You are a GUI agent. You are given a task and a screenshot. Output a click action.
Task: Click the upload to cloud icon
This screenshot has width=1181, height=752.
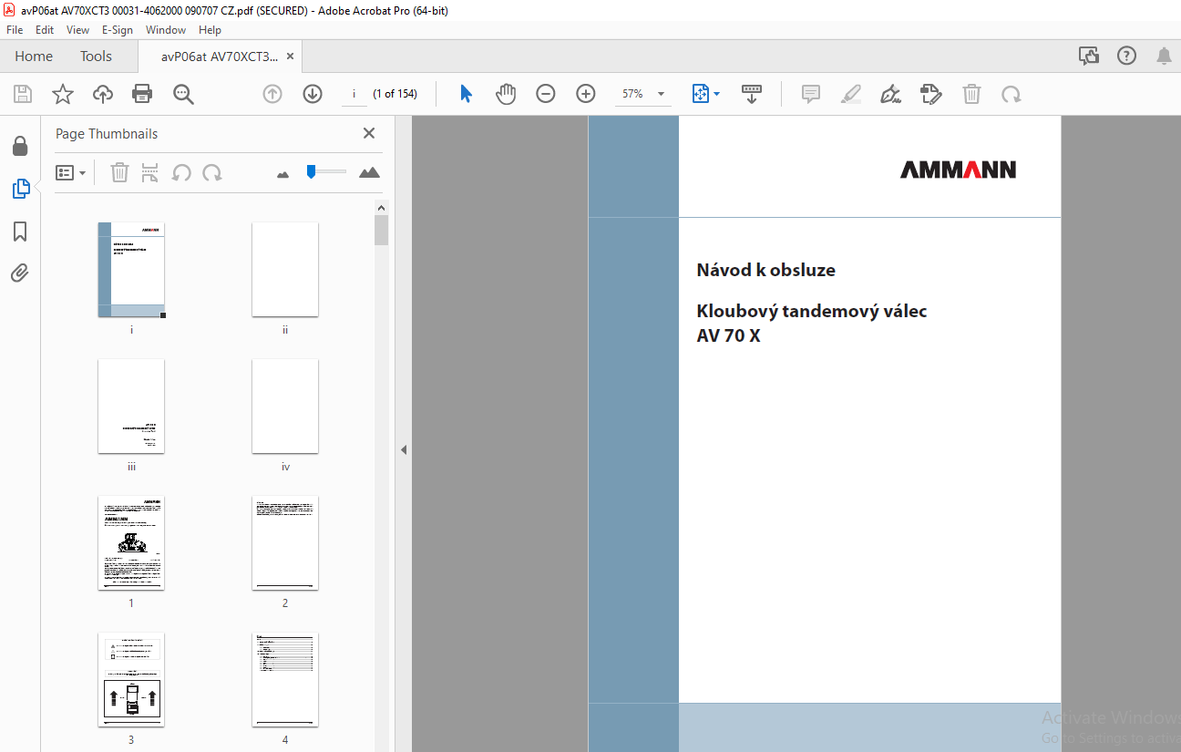point(103,94)
